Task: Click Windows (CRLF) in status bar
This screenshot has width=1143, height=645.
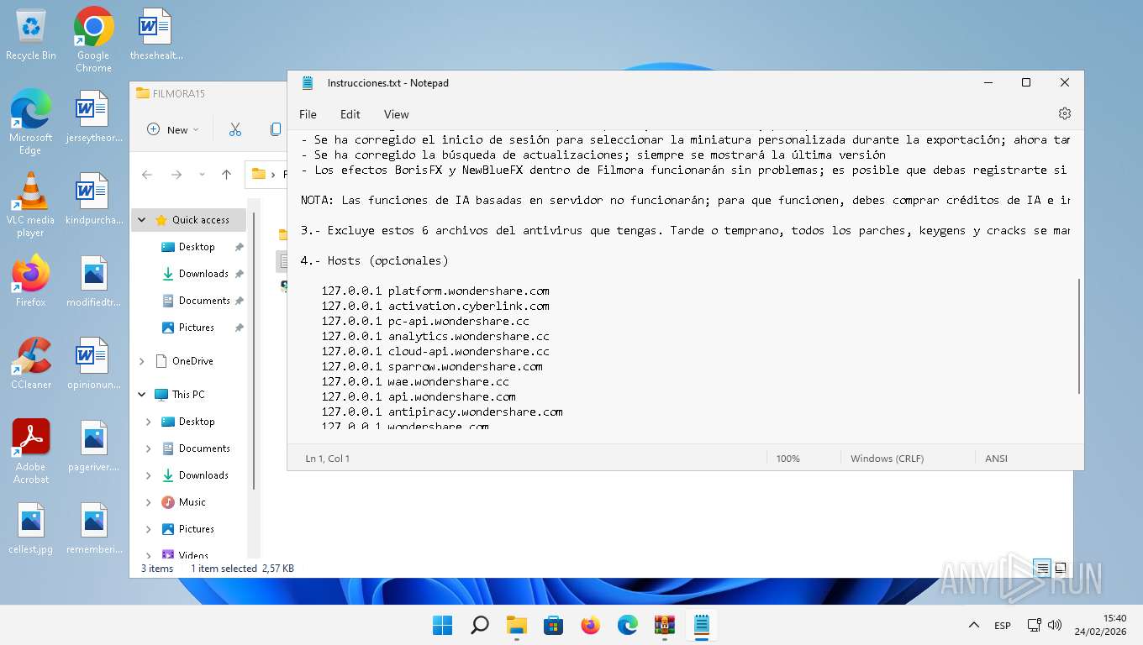Action: 887,459
